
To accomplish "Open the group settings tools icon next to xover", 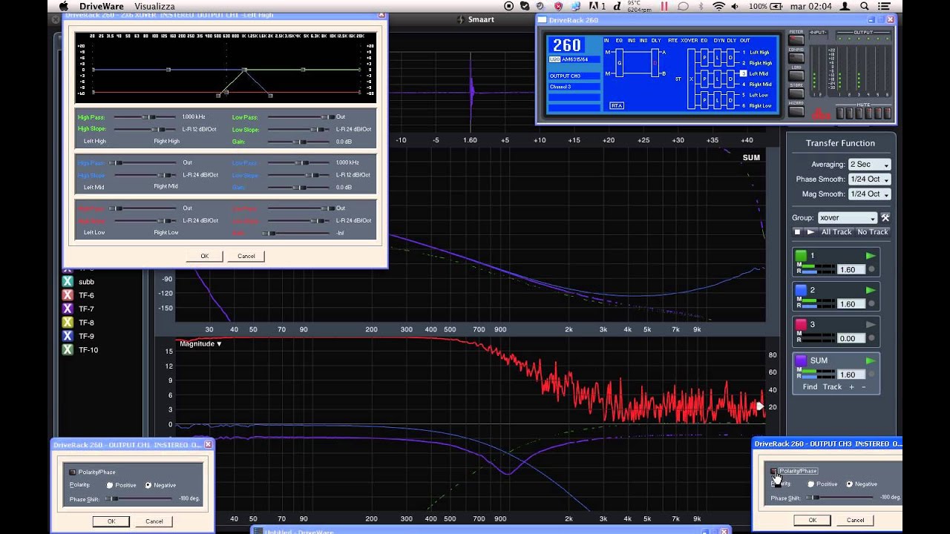I will tap(885, 218).
